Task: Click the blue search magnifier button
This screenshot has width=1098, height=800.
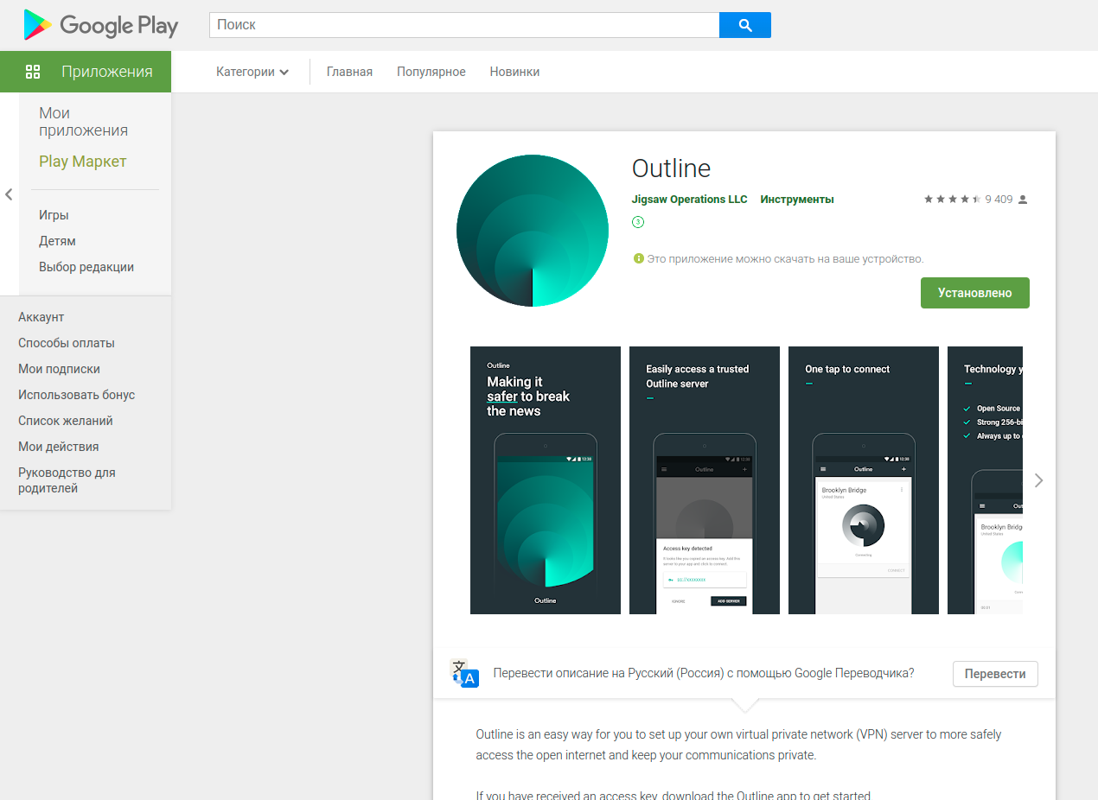Action: 745,25
